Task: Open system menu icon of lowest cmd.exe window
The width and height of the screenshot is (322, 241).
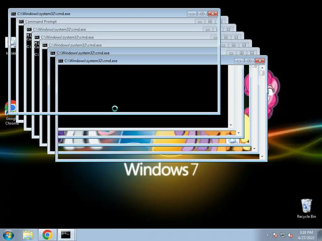Action: tap(61, 61)
